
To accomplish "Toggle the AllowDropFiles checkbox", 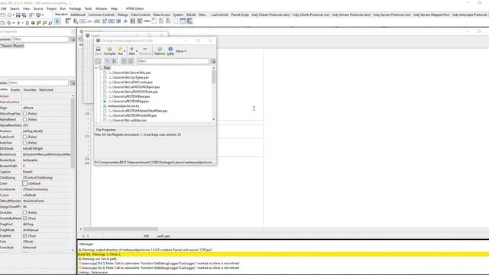I will (x=24, y=114).
